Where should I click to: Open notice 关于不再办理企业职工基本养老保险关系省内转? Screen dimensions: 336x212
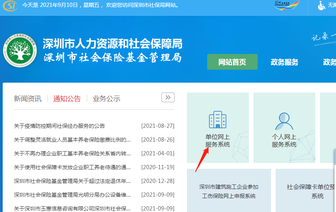tap(72, 153)
